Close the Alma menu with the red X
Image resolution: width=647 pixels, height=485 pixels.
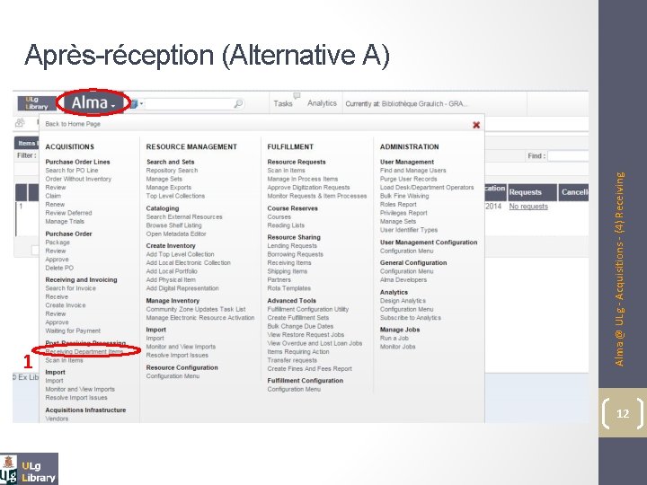click(476, 125)
